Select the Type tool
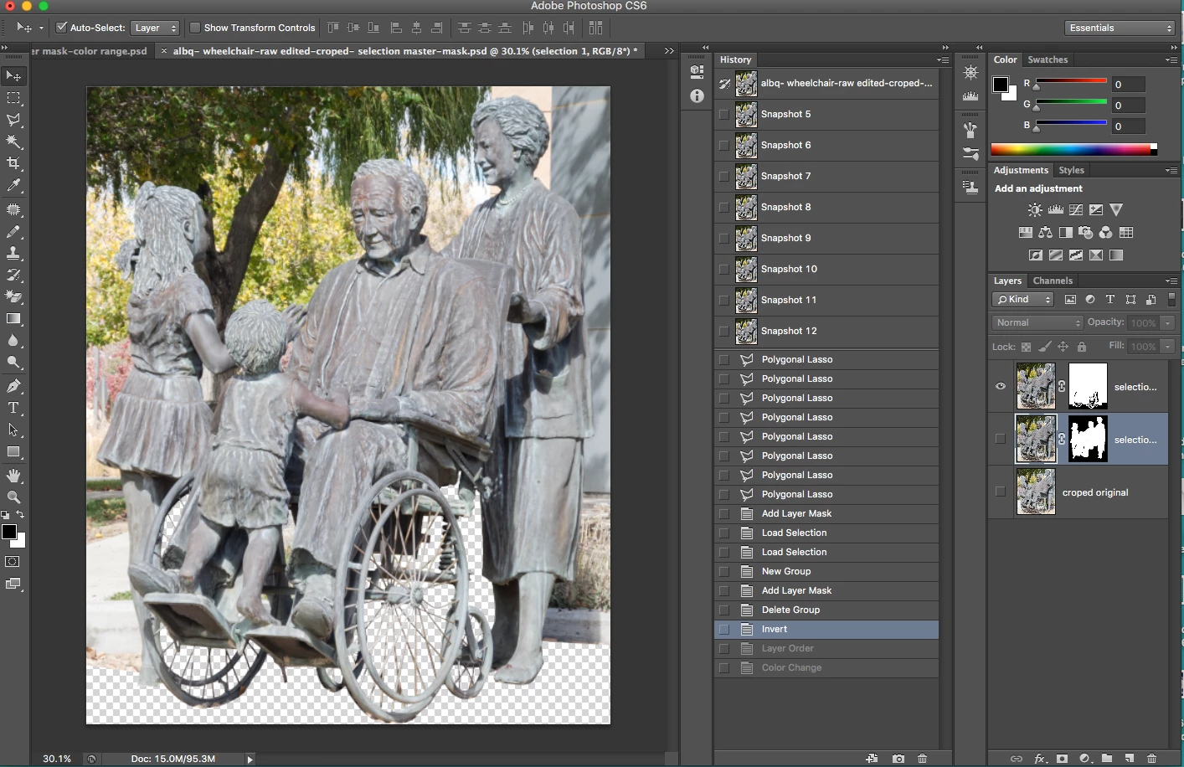The image size is (1184, 767). (13, 408)
